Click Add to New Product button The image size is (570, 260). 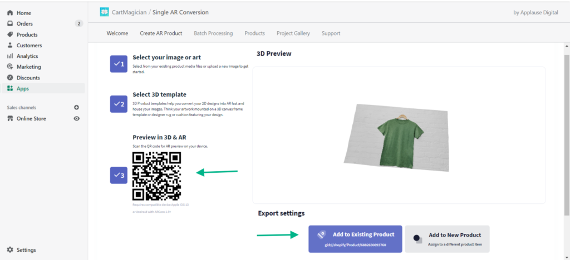(x=447, y=239)
